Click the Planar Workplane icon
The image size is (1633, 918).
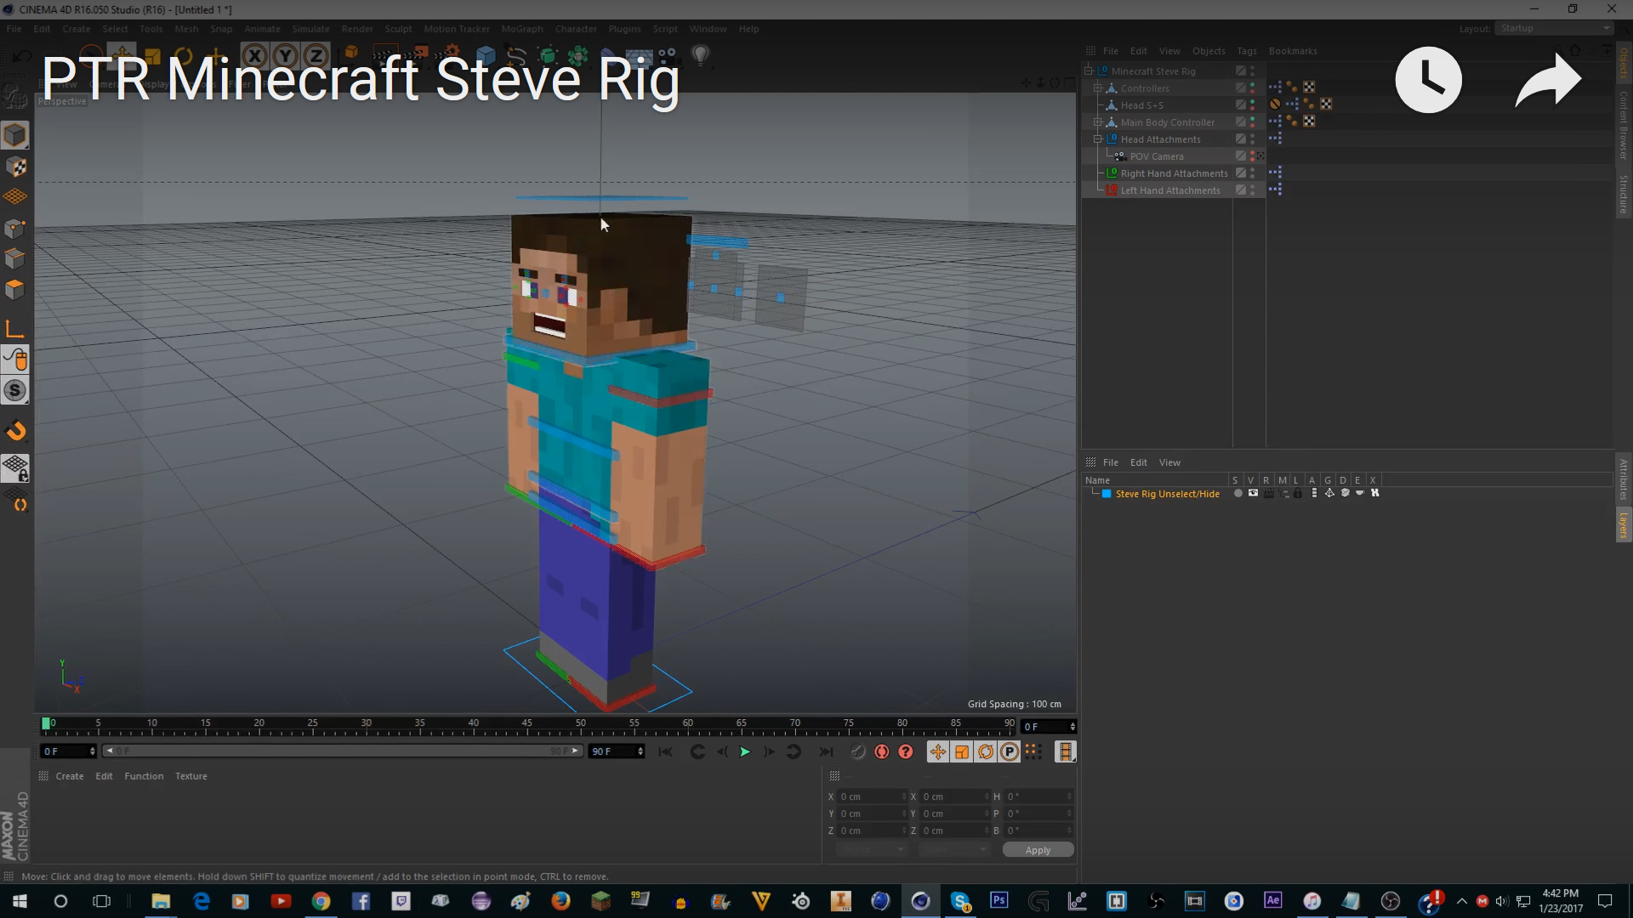pos(15,501)
